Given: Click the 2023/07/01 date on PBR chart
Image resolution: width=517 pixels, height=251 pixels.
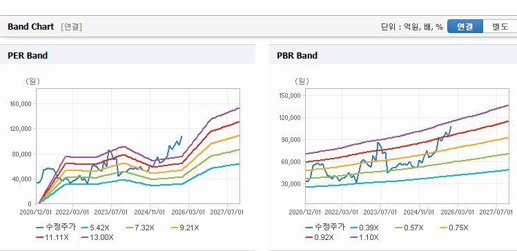Looking at the screenshot, I should click(380, 212).
